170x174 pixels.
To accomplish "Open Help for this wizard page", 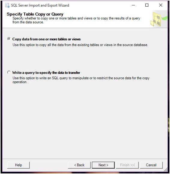I will [18, 165].
